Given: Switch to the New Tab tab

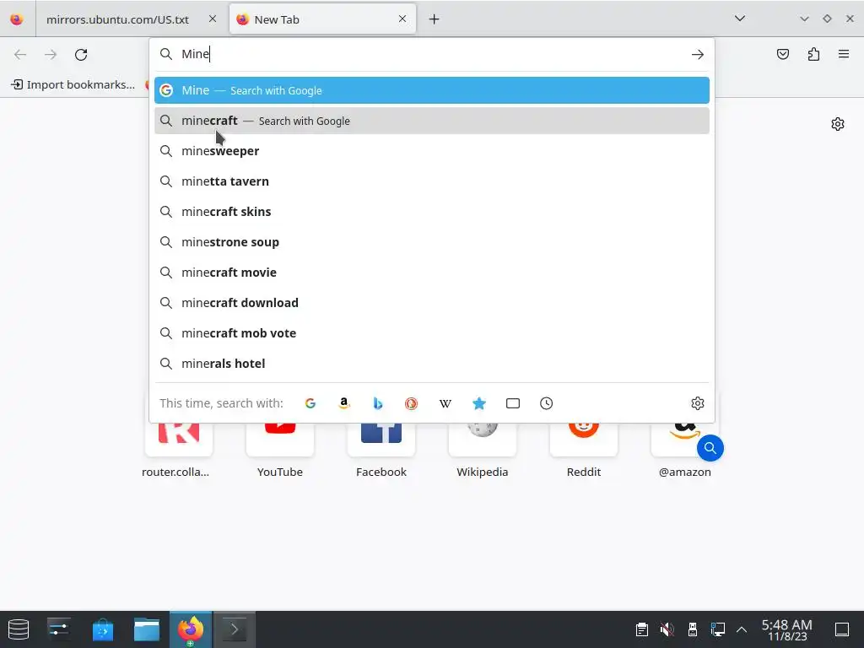Looking at the screenshot, I should [x=322, y=19].
